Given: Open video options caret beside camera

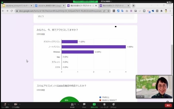Looking at the screenshot, I should pos(20,104).
